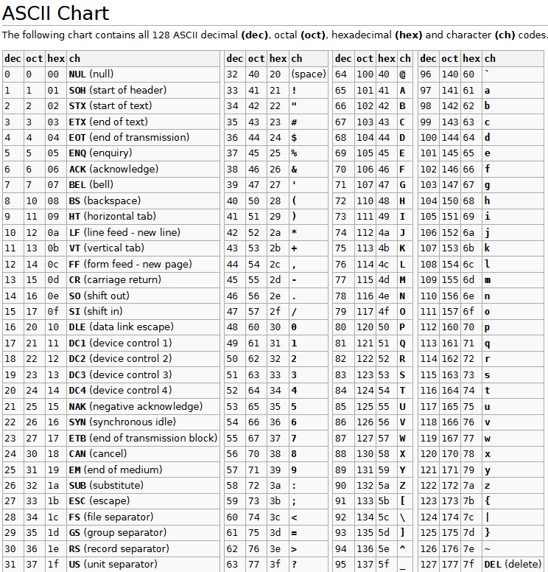548x572 pixels.
Task: Select the "{" character cell
Action: (x=513, y=501)
